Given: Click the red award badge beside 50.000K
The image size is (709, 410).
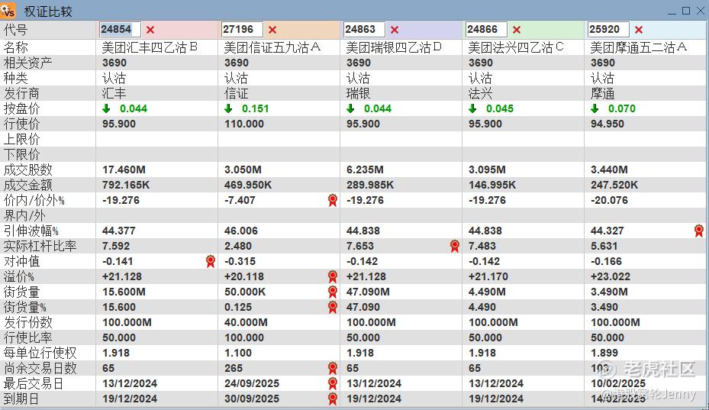Looking at the screenshot, I should (x=333, y=292).
